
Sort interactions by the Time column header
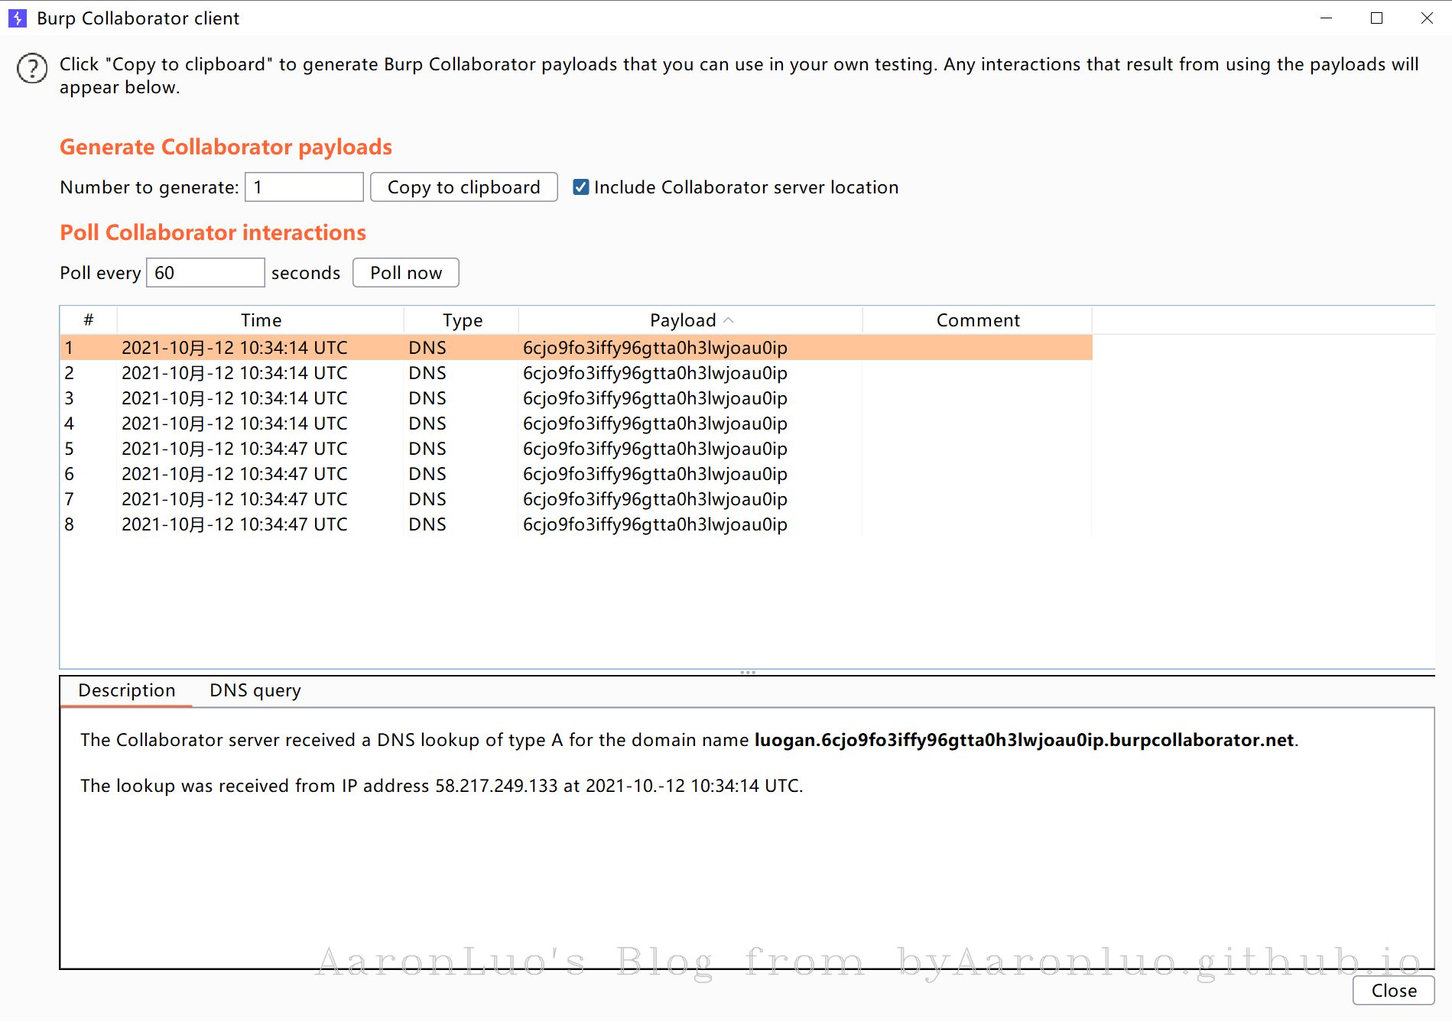[x=261, y=320]
